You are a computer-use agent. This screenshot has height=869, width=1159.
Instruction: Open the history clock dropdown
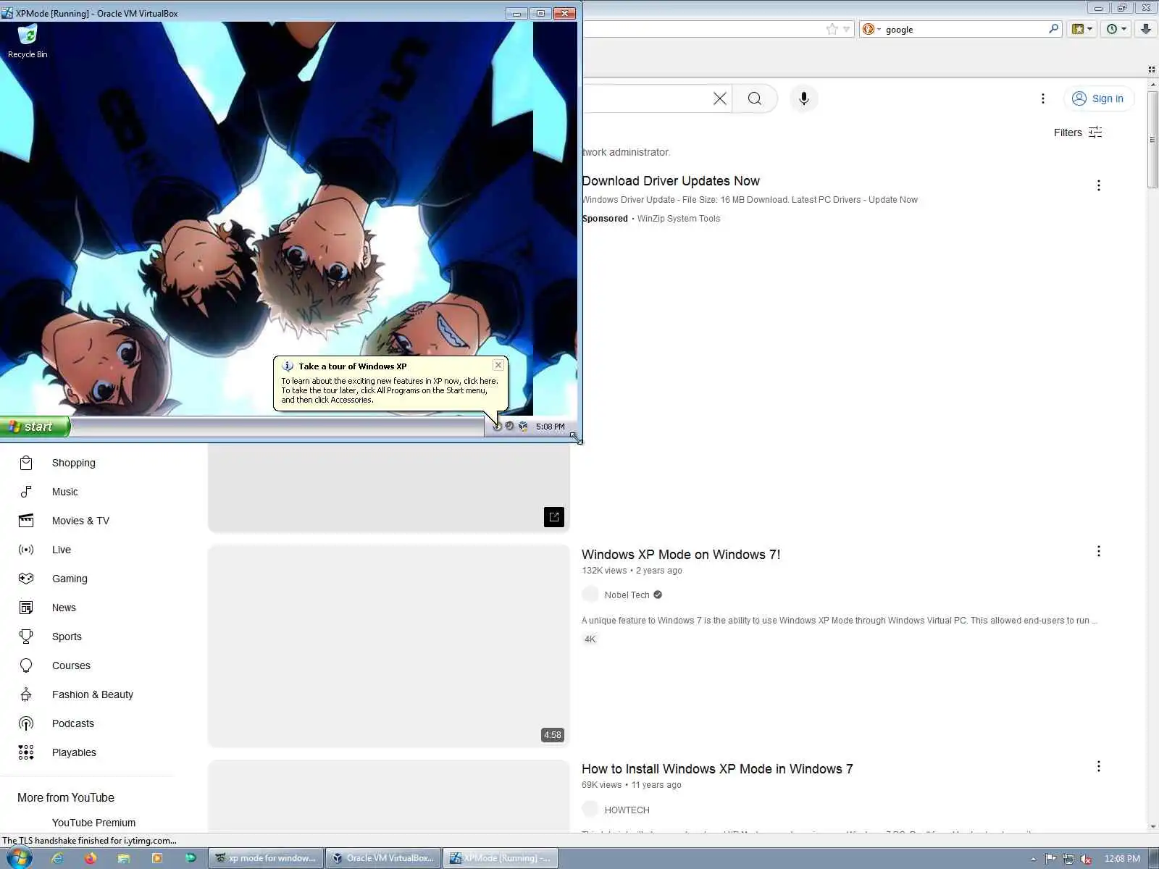[1116, 29]
